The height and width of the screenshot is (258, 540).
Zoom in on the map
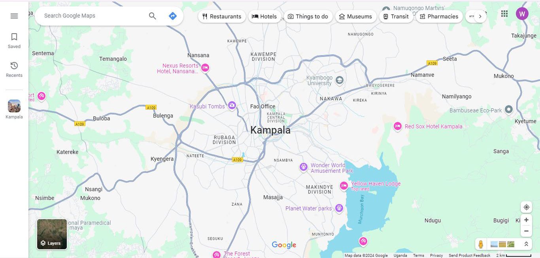point(526,220)
